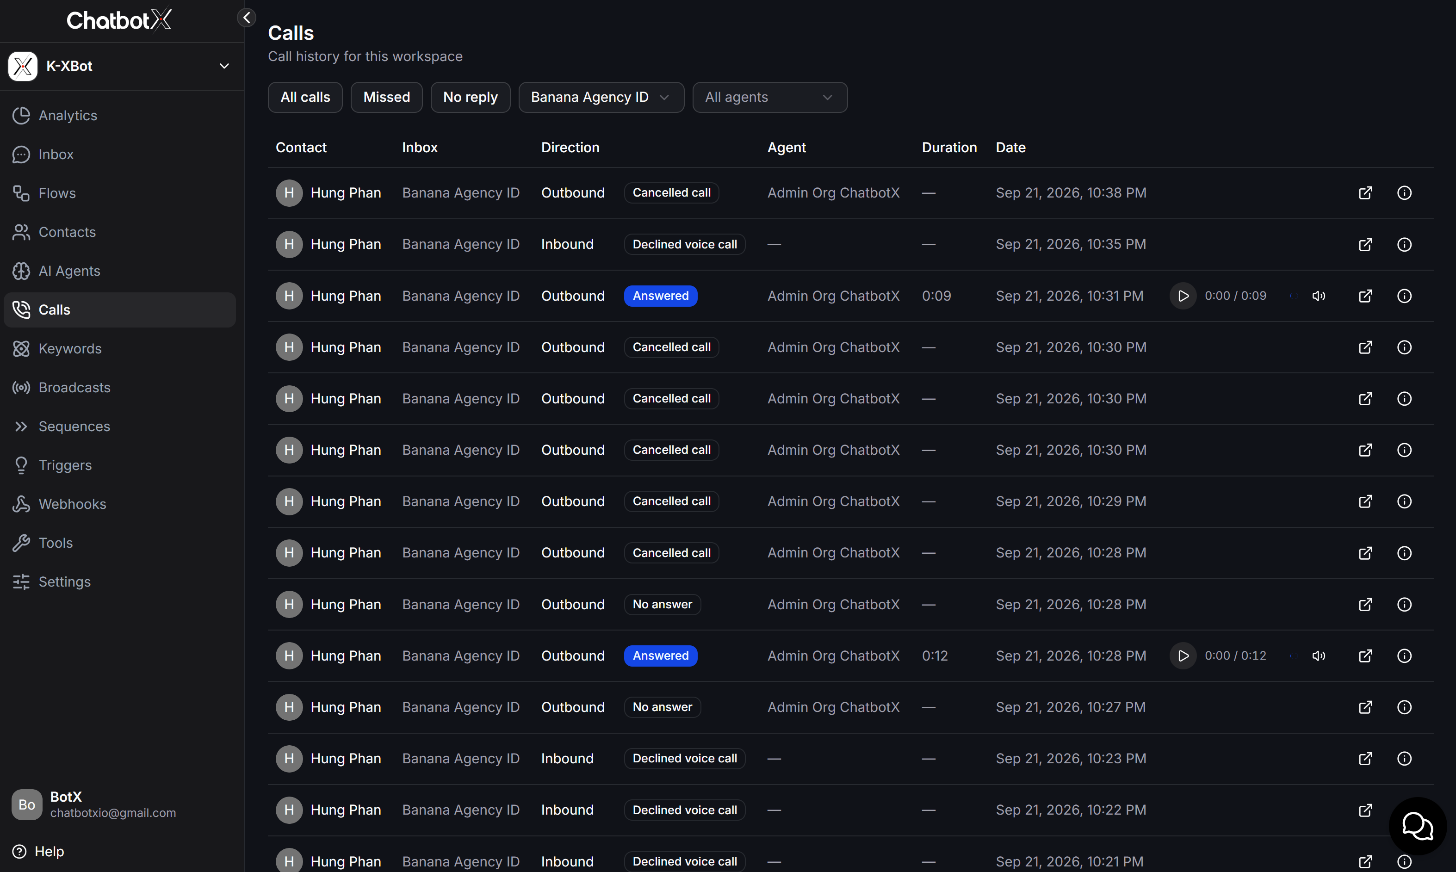Open the 10:38 PM call in conversation

click(x=1365, y=193)
